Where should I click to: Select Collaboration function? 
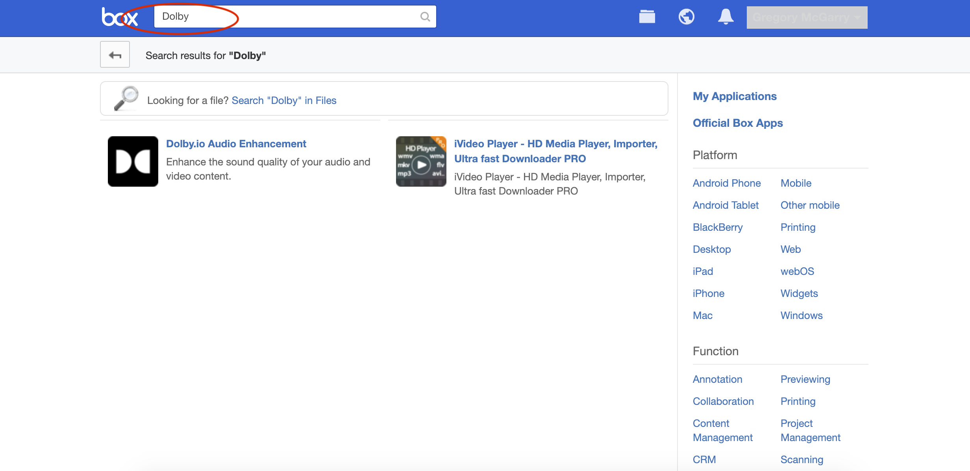[723, 401]
